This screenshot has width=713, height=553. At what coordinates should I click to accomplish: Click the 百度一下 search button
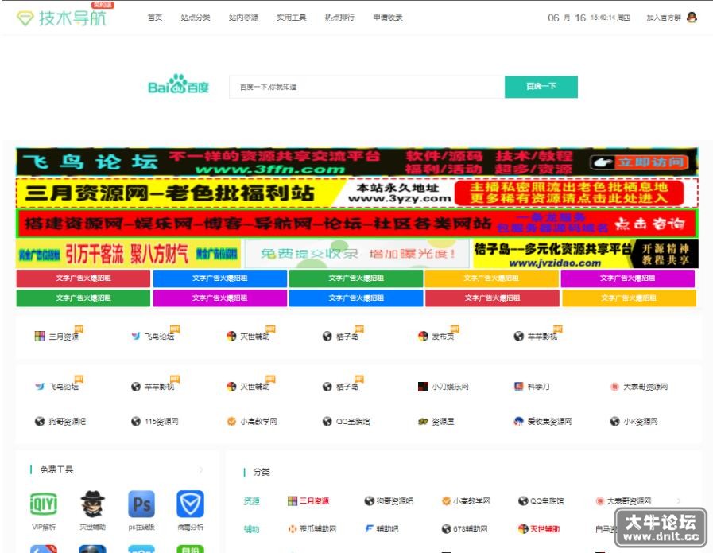coord(541,87)
